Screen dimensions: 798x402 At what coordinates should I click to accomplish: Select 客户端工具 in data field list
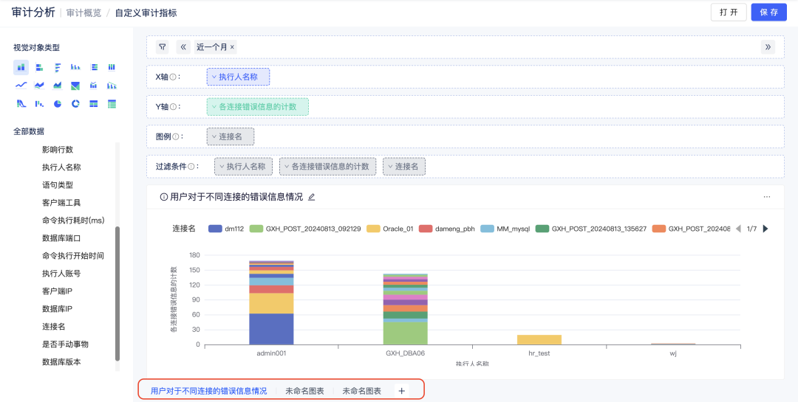click(61, 203)
